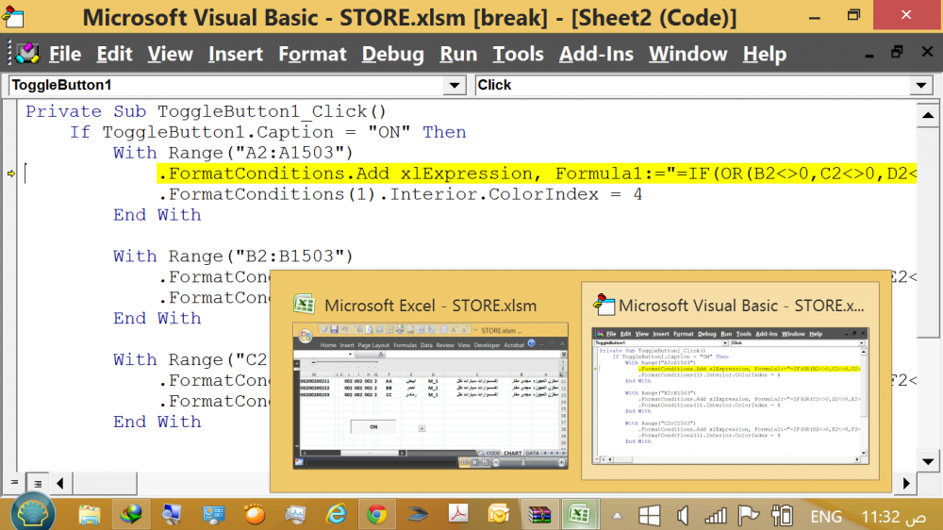Image resolution: width=943 pixels, height=530 pixels.
Task: Open File Explorer from taskbar
Action: coord(90,515)
